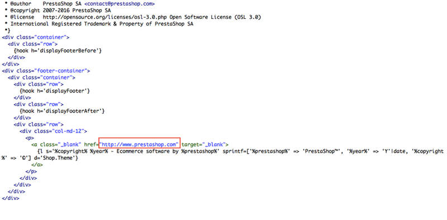The height and width of the screenshot is (220, 447).
Task: Click the closing </a> tag
Action: (x=37, y=164)
